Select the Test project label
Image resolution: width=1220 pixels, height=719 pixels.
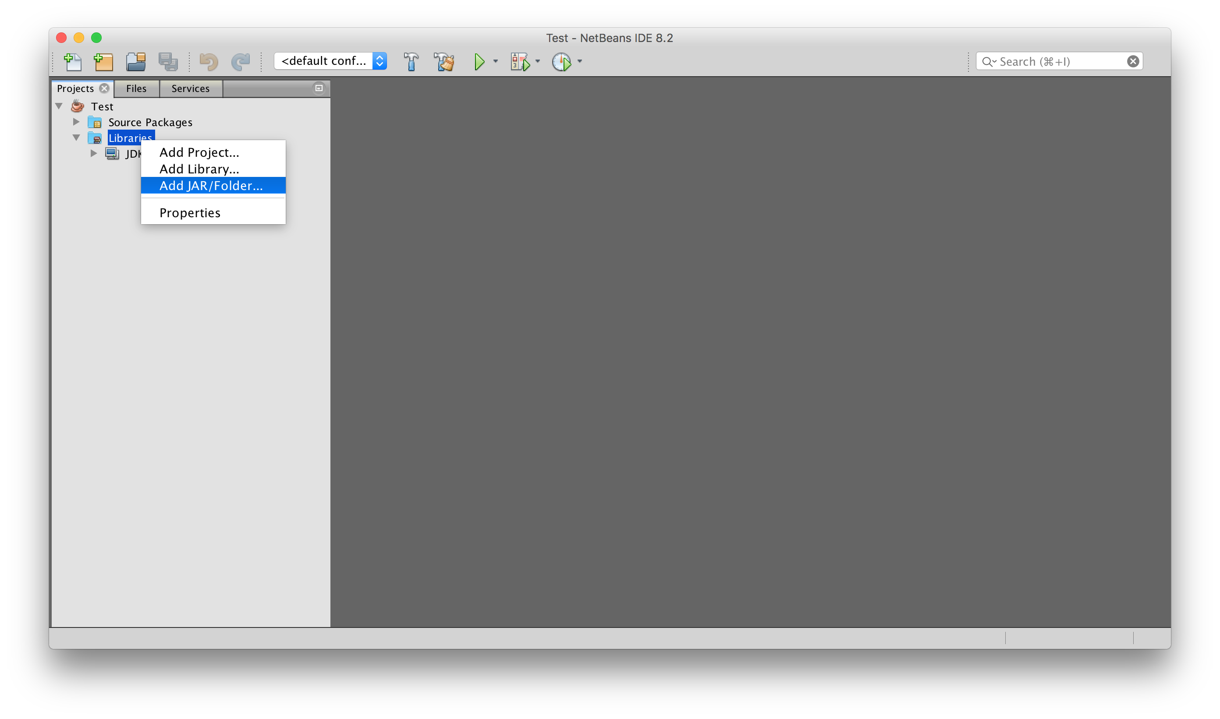pyautogui.click(x=102, y=106)
